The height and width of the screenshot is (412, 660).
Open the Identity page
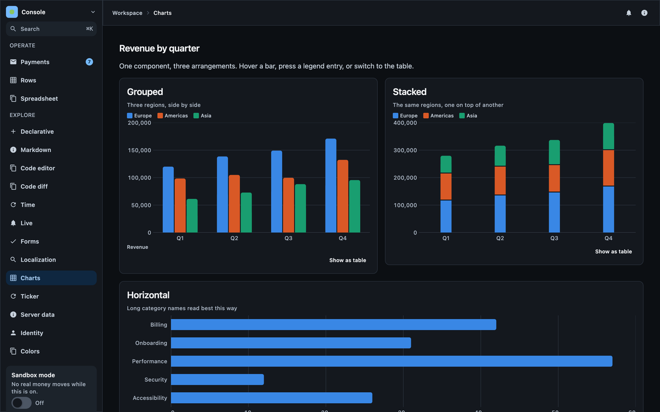[51, 333]
